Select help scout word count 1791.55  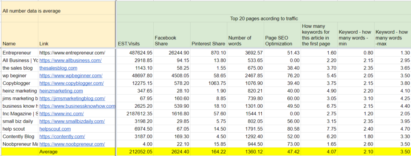point(245,129)
